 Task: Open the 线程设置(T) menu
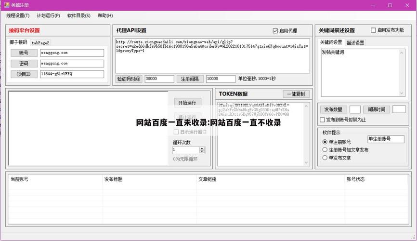coord(18,15)
